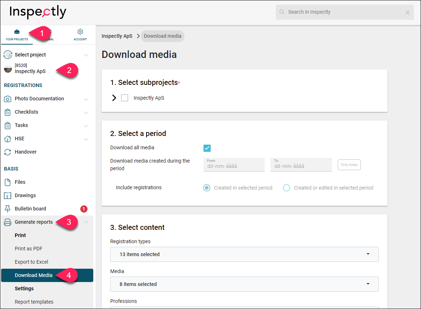Click the HSE icon
421x309 pixels.
(x=8, y=139)
